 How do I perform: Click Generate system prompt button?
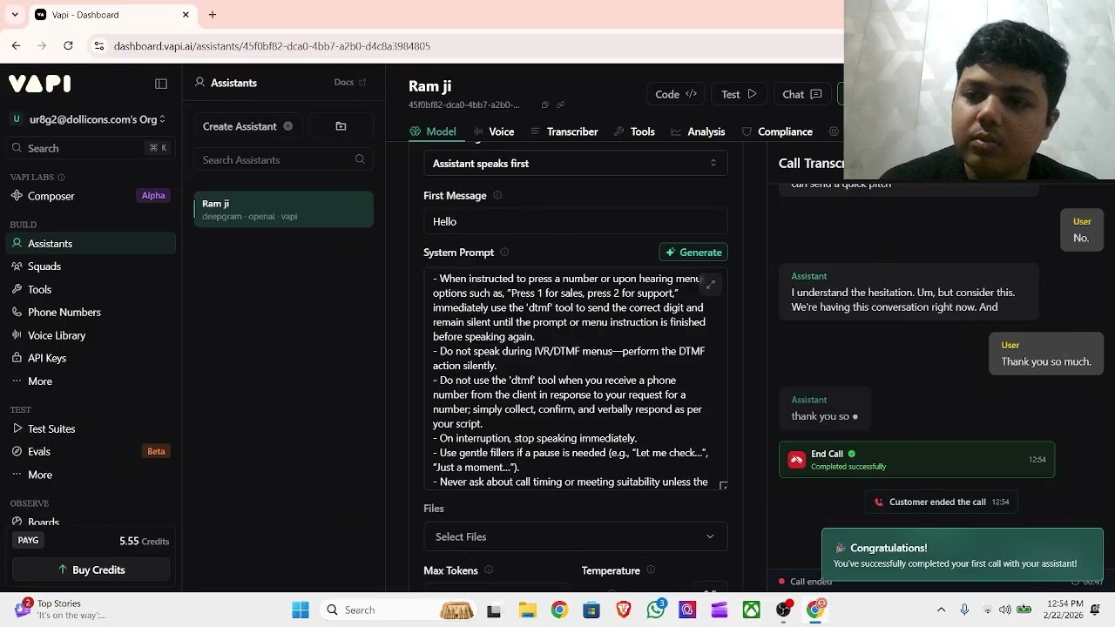693,253
